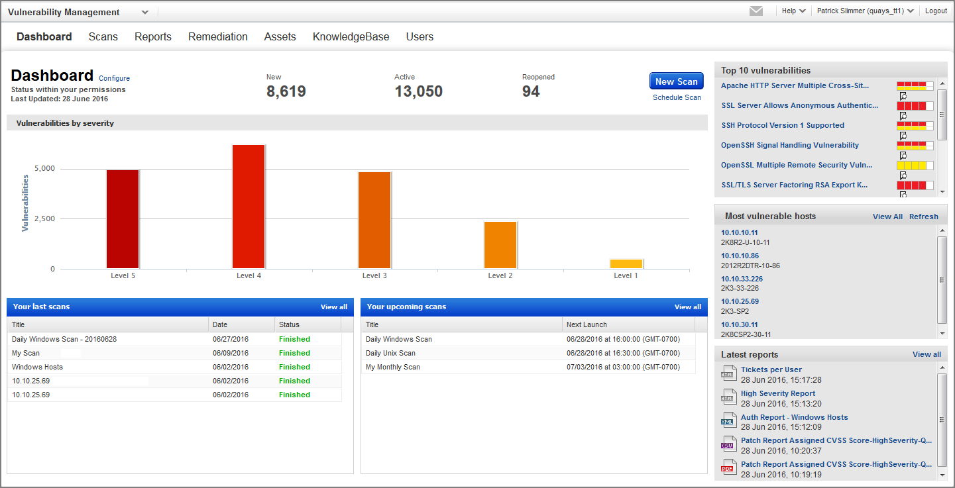Click magnifier icon under SSH Protocol Version 1
Viewport: 955px width, 488px height.
pos(903,136)
